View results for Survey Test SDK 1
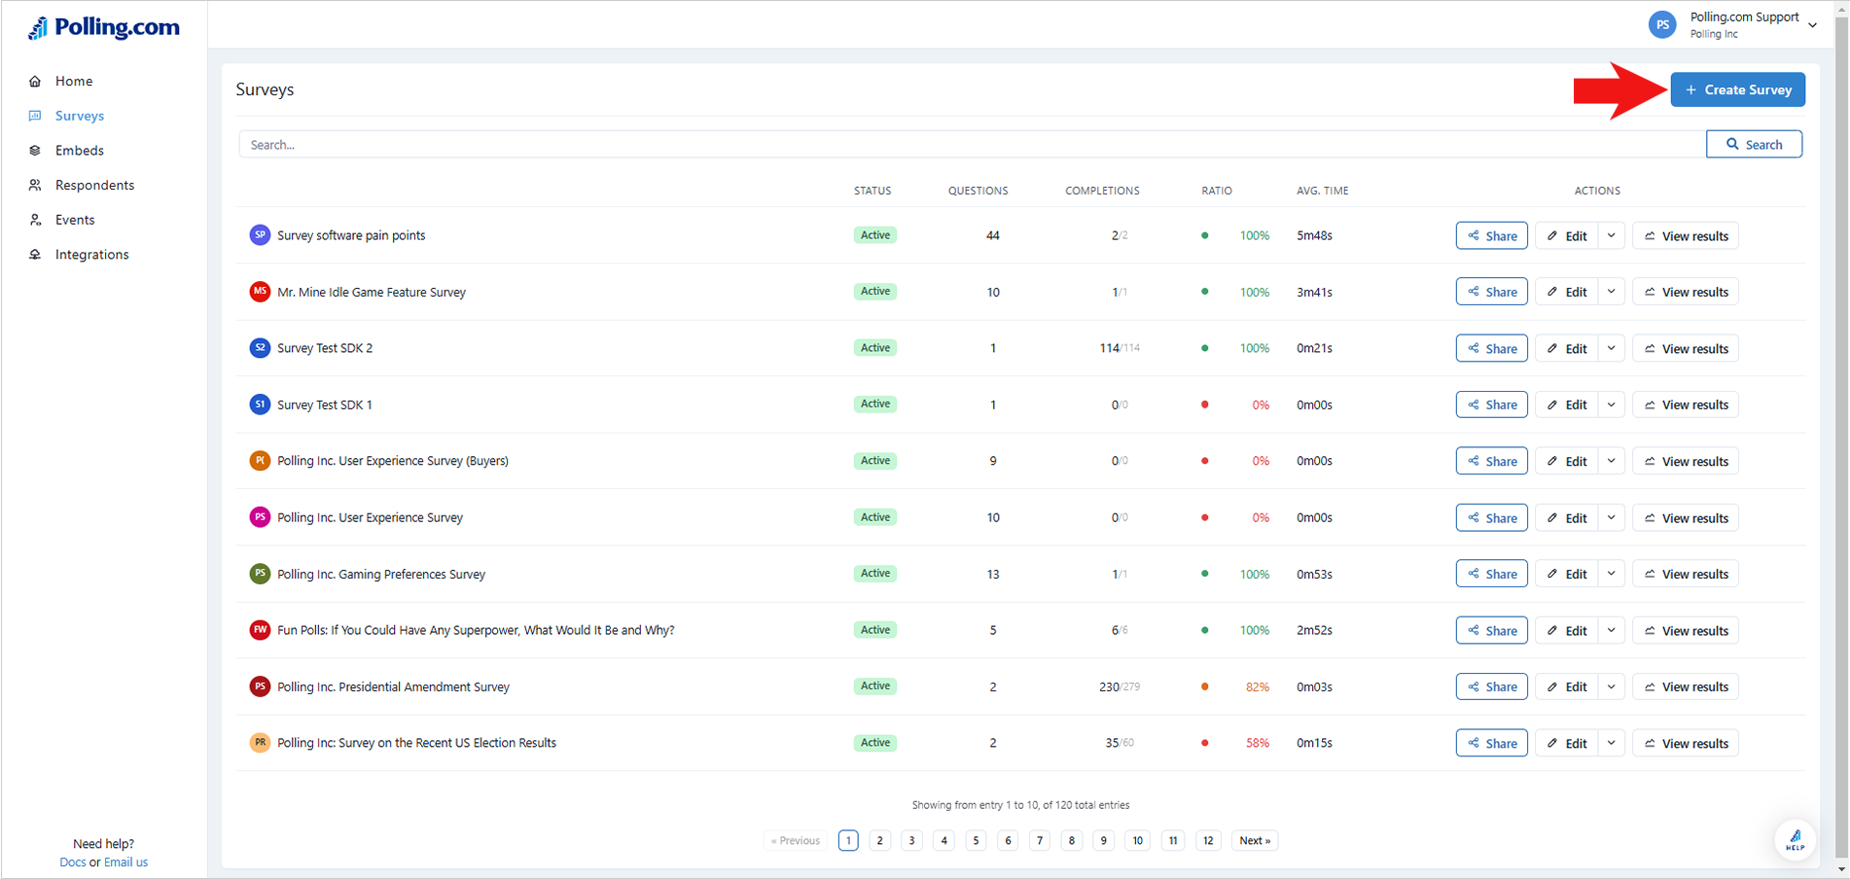The width and height of the screenshot is (1850, 879). pos(1686,404)
